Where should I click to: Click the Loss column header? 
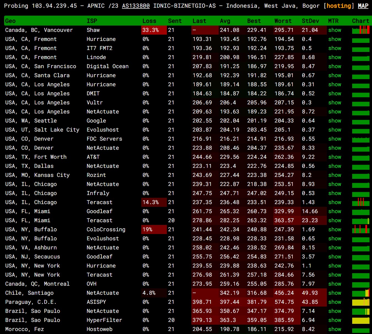click(149, 21)
